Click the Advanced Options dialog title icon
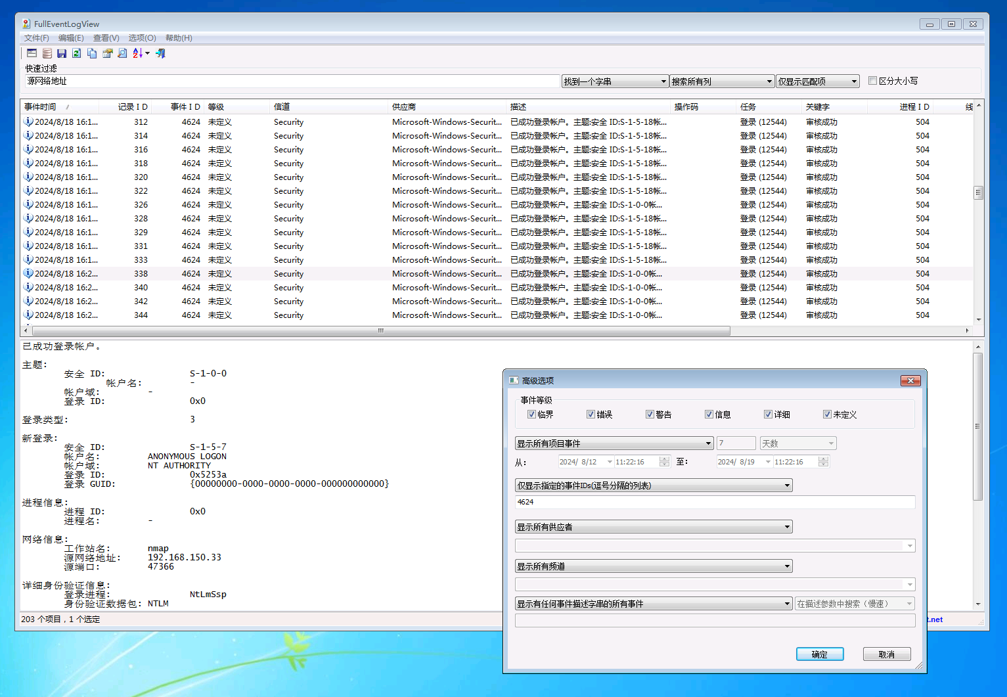The width and height of the screenshot is (1007, 697). click(514, 380)
